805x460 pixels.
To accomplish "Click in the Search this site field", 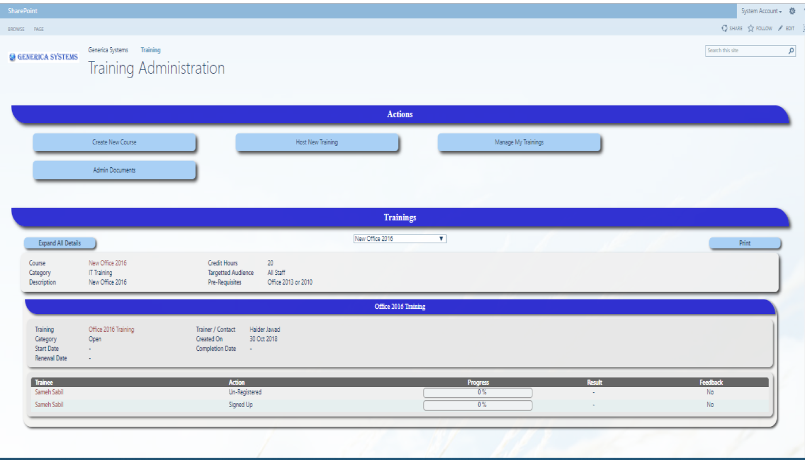I will pos(745,51).
